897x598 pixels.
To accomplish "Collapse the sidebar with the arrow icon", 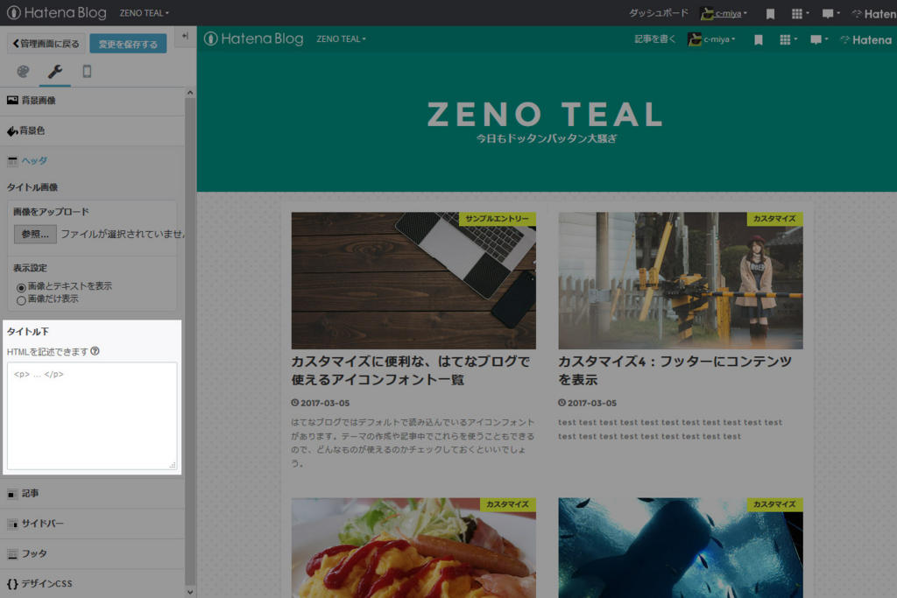I will tap(186, 36).
